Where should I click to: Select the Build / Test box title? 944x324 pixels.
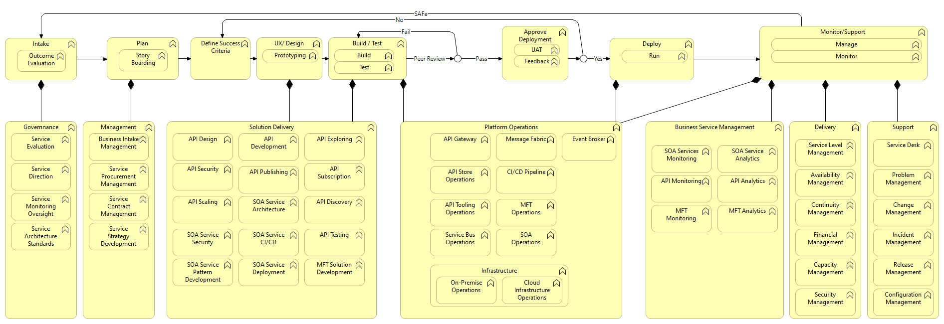click(x=367, y=43)
